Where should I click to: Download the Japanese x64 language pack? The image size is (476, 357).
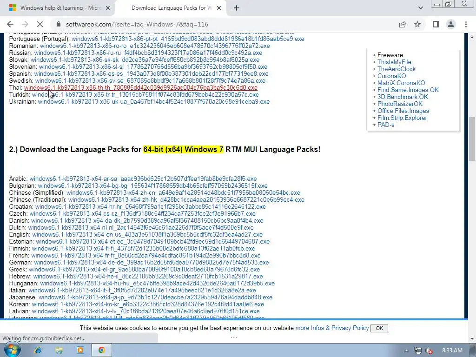[x=155, y=297]
